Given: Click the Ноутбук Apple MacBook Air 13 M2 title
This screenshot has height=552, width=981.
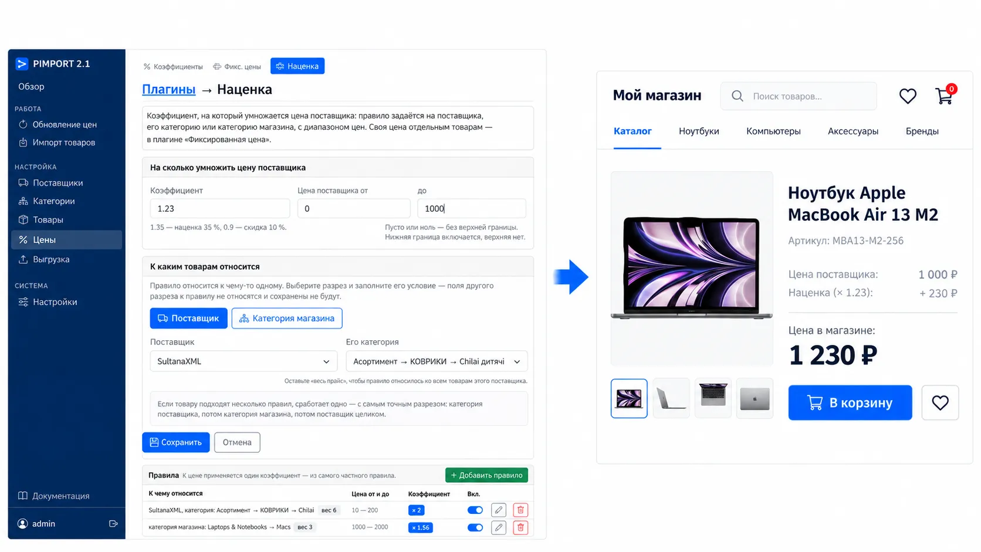Looking at the screenshot, I should tap(863, 204).
